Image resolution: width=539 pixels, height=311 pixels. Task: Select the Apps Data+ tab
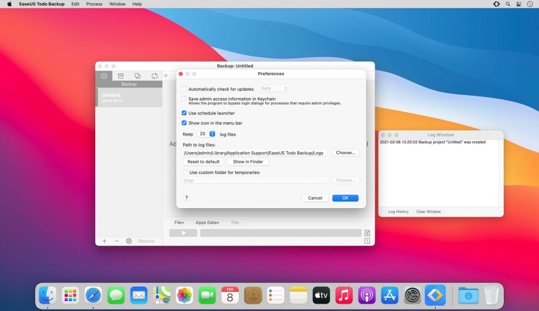(207, 222)
